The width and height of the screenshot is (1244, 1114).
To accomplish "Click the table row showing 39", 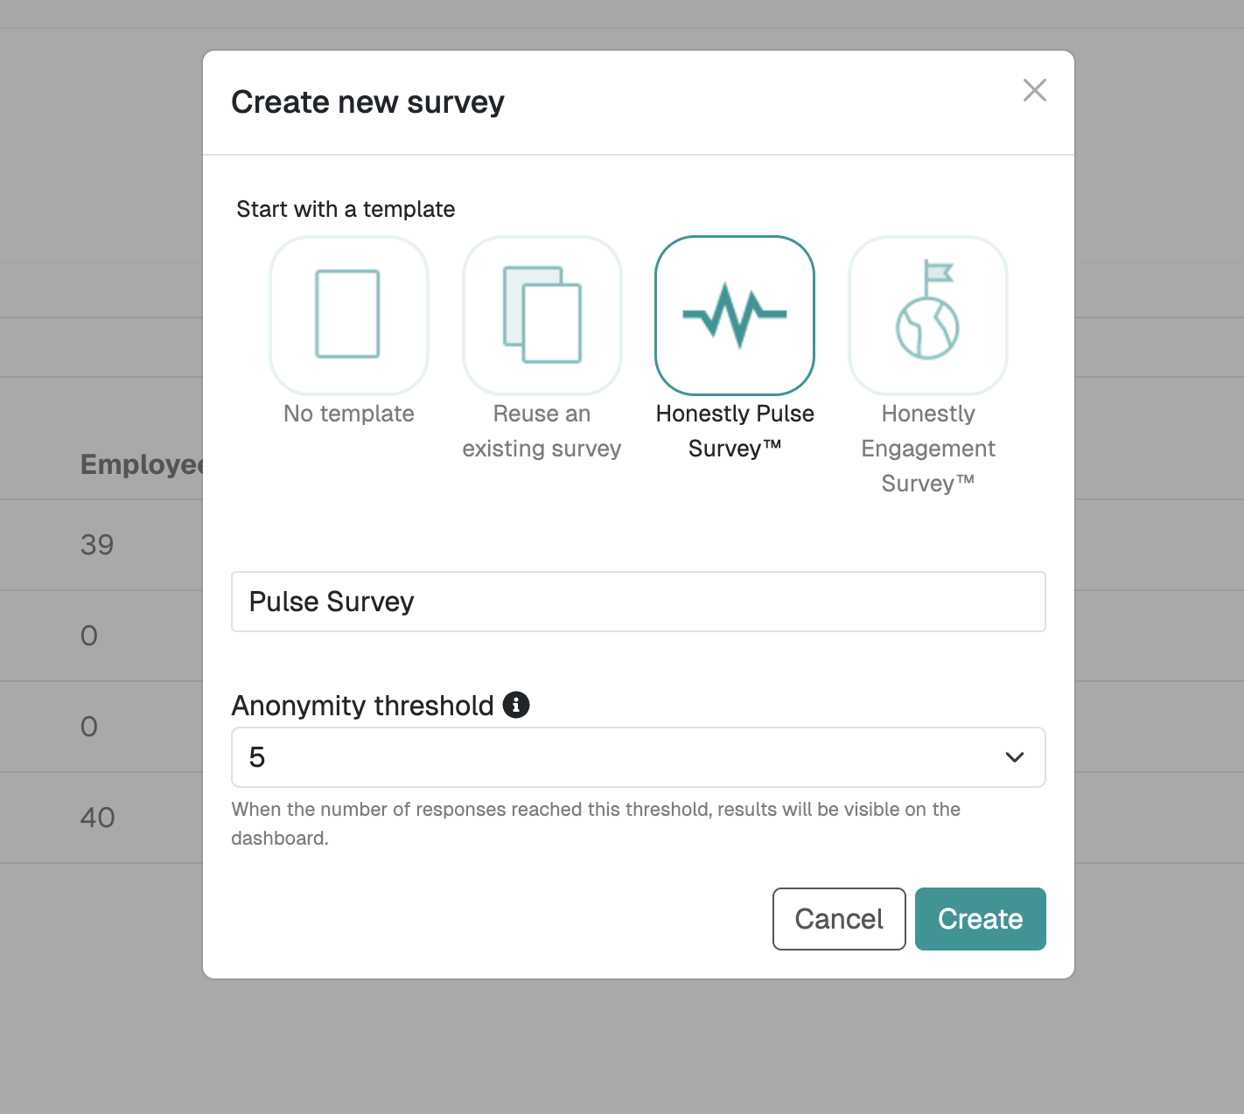I will coord(98,545).
